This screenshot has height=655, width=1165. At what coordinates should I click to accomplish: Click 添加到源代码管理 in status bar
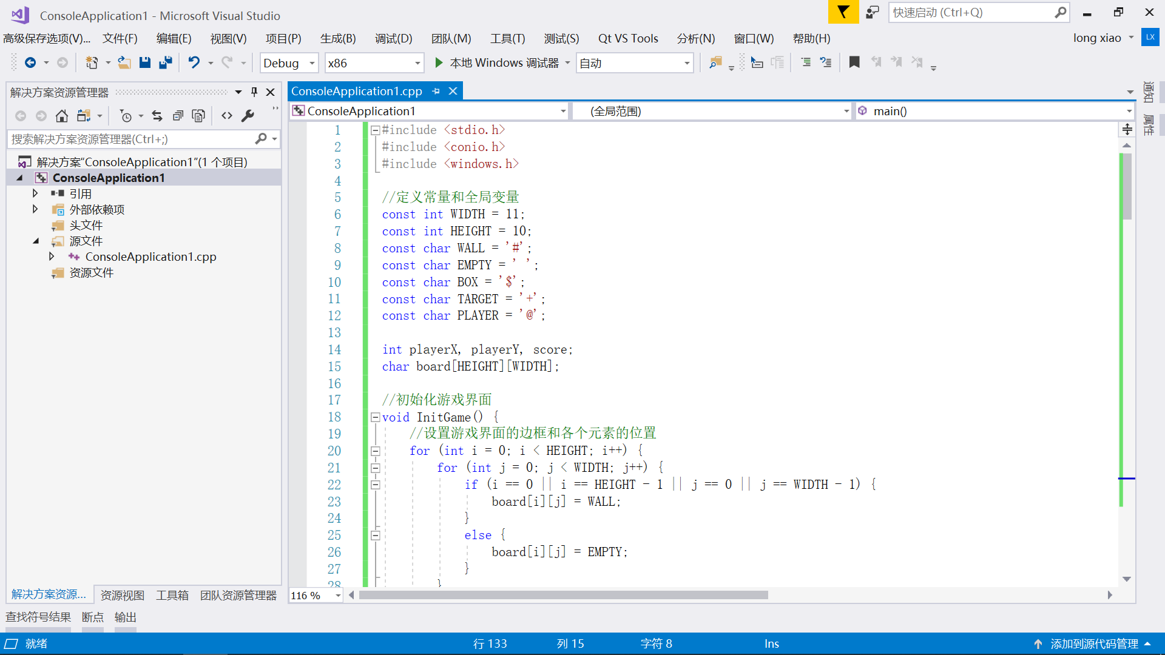1093,643
